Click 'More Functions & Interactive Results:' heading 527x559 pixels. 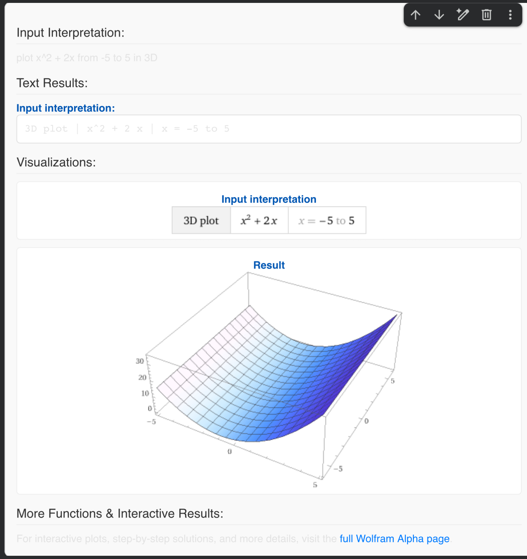120,514
